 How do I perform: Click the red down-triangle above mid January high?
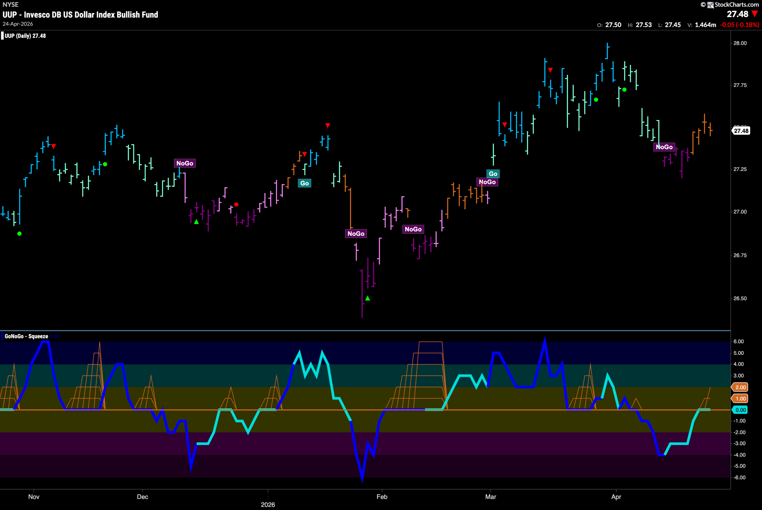328,126
